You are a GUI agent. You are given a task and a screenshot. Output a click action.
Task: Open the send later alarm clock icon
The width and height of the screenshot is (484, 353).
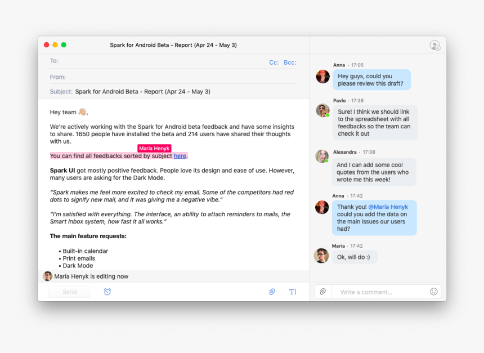[107, 292]
